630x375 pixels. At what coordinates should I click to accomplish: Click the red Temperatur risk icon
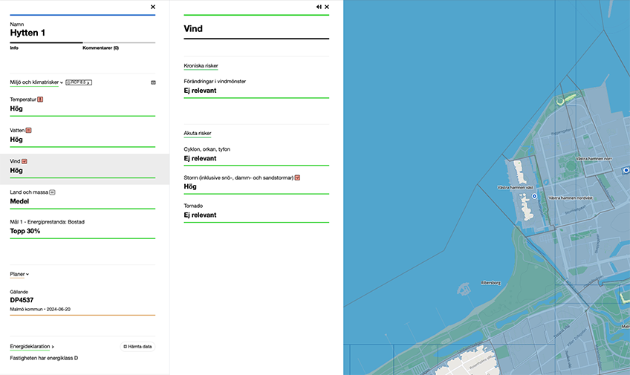click(x=40, y=100)
